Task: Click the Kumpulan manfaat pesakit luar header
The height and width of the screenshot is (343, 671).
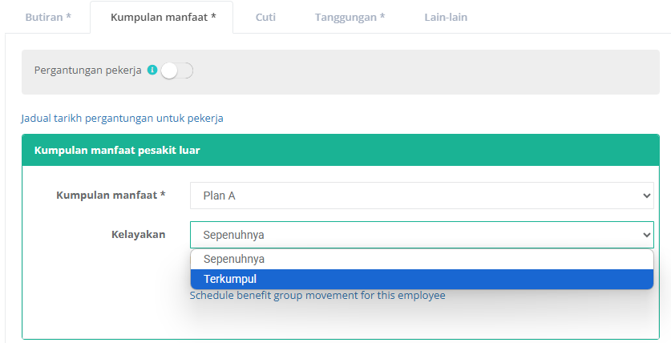Action: pyautogui.click(x=117, y=150)
